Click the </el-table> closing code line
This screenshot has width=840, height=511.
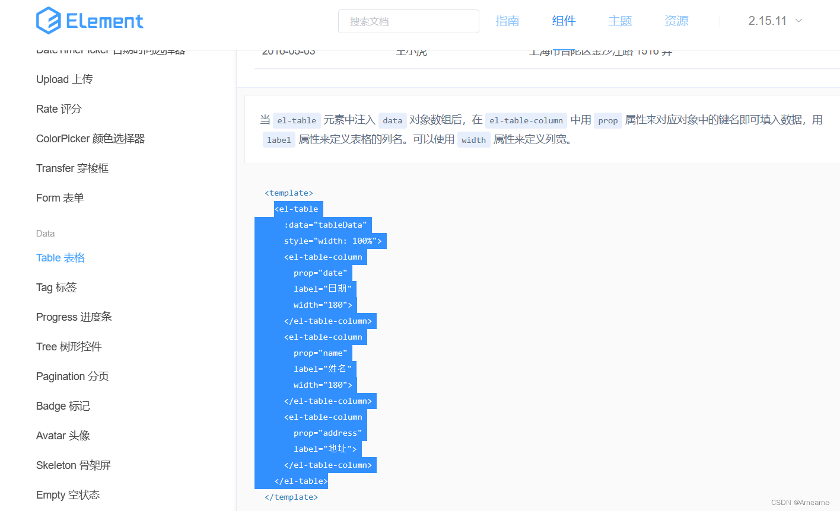click(x=301, y=481)
